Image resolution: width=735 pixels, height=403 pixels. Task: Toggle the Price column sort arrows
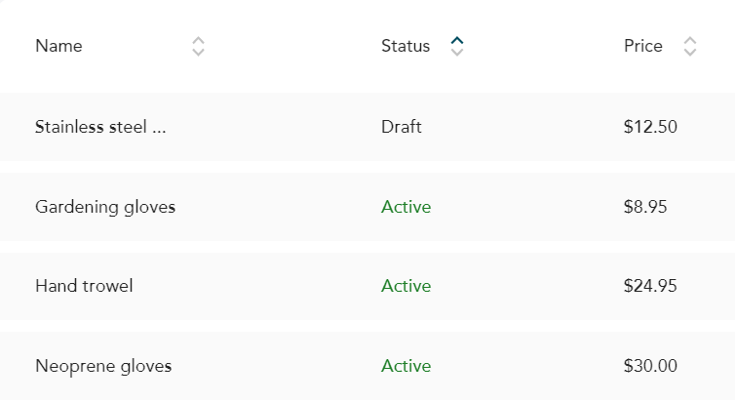(x=690, y=47)
